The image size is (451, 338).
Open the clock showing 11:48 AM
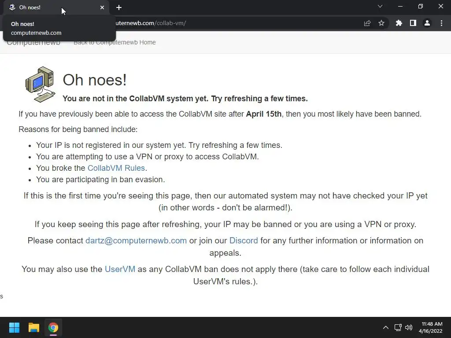pyautogui.click(x=431, y=327)
